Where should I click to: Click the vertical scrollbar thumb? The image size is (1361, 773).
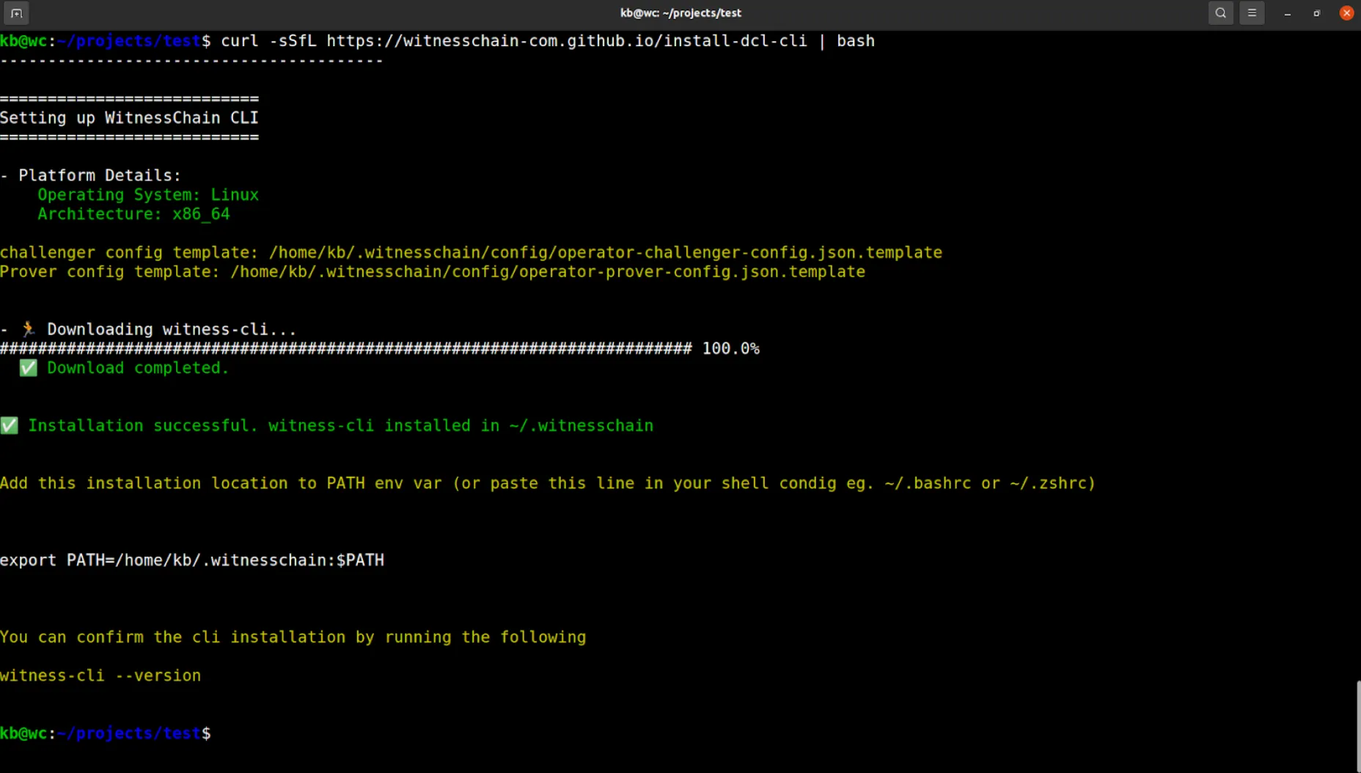tap(1357, 725)
